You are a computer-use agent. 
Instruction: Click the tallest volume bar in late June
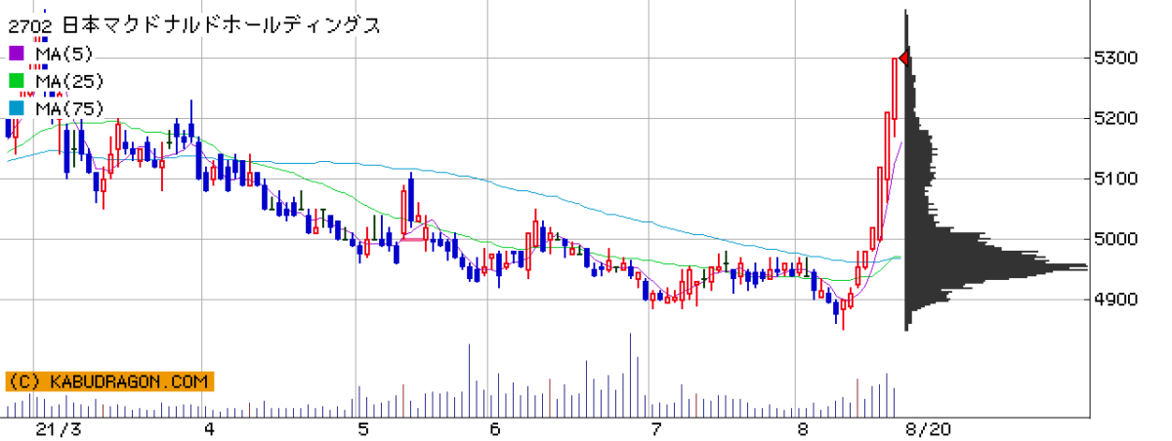[x=630, y=376]
